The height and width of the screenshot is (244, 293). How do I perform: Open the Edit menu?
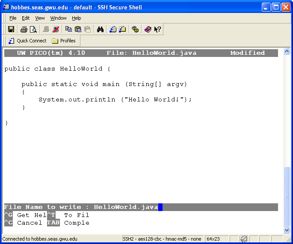(x=26, y=18)
